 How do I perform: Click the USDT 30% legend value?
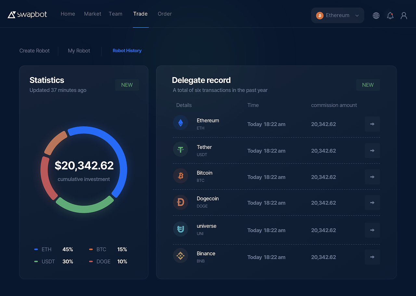pyautogui.click(x=68, y=262)
